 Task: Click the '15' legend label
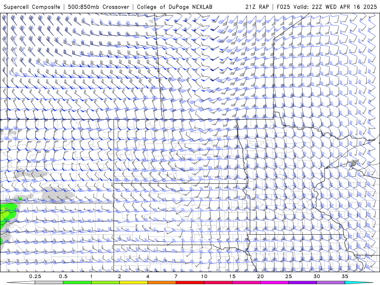point(232,276)
